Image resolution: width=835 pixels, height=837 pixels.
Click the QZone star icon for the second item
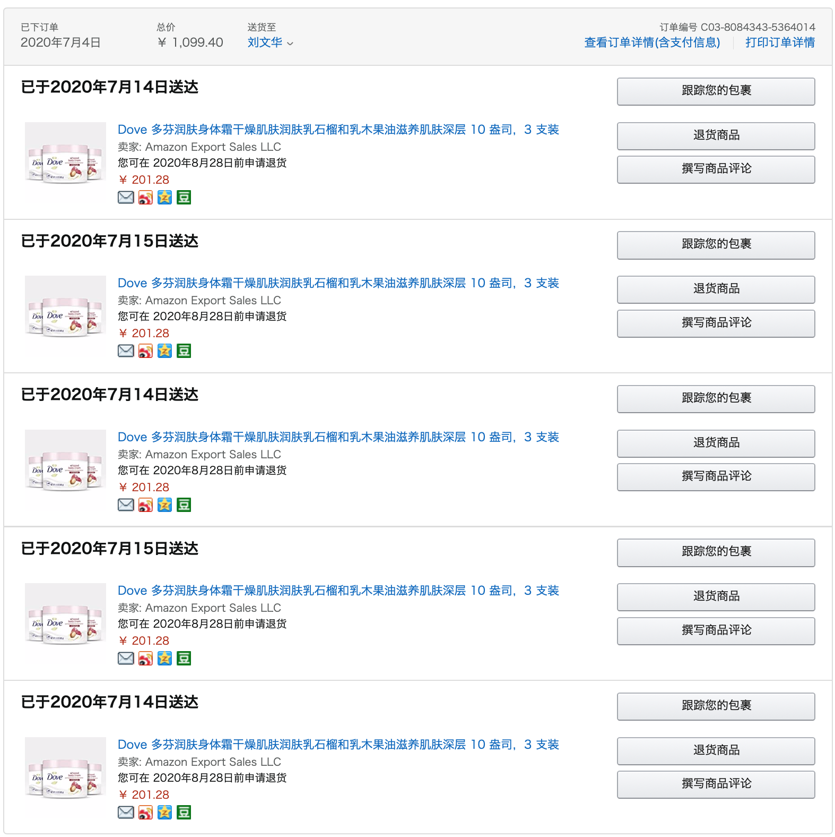164,351
